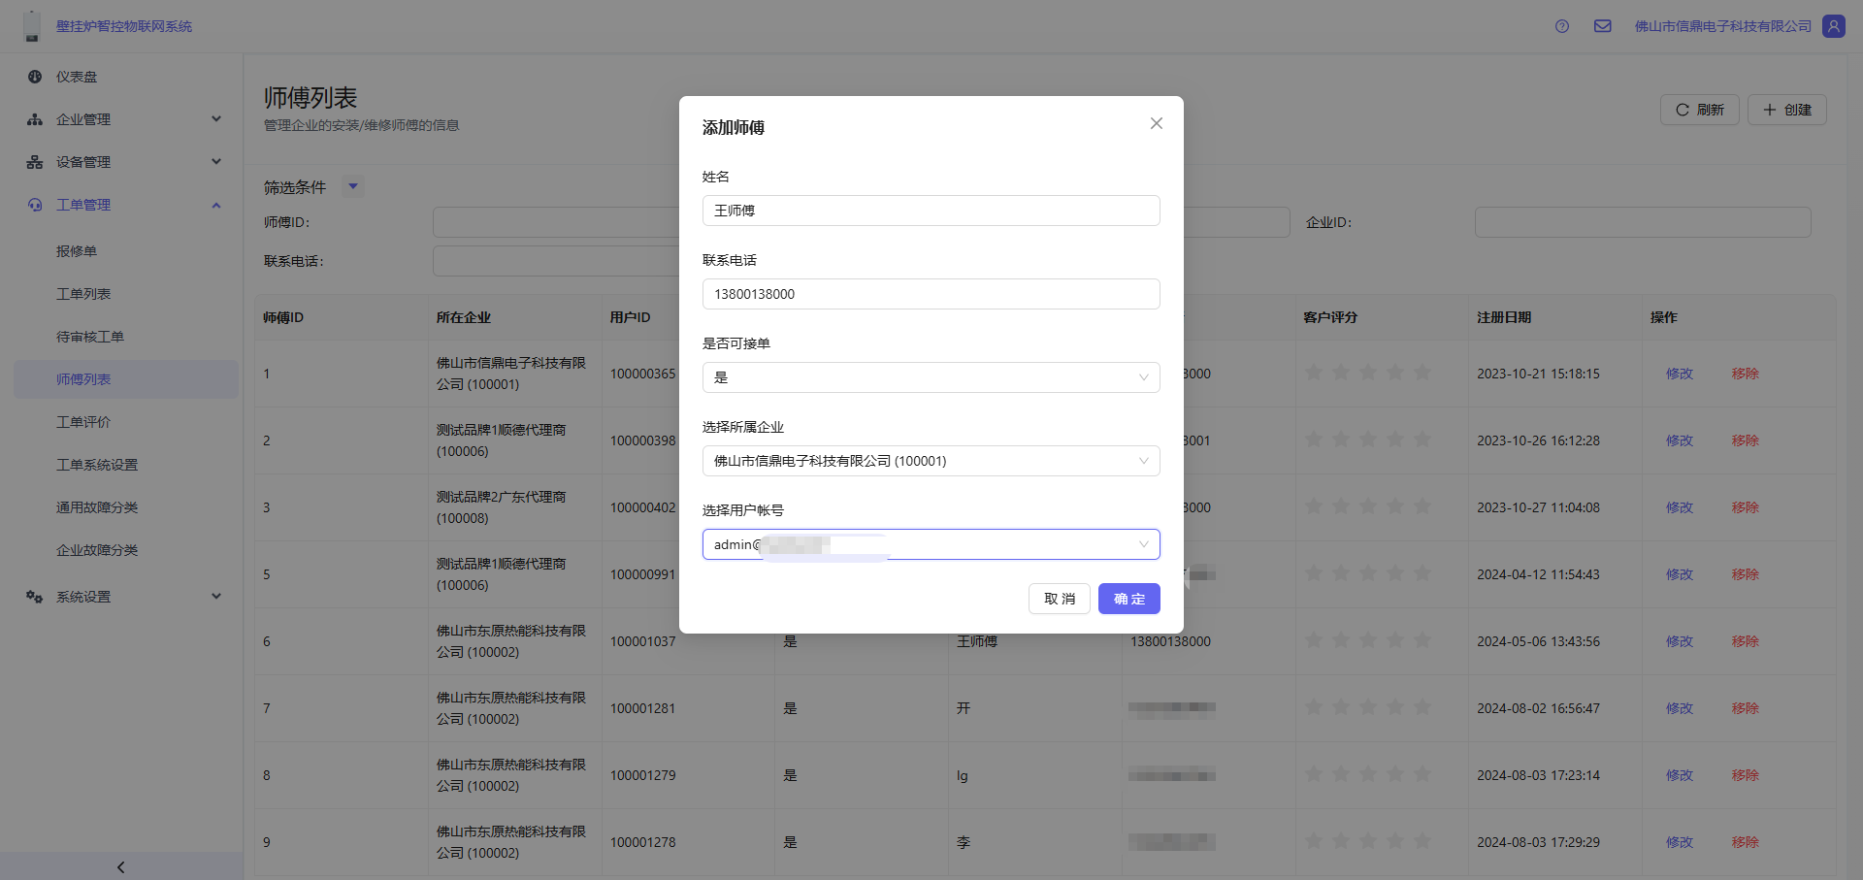Click the 联系电话 field in dialog
The height and width of the screenshot is (880, 1863).
click(931, 294)
